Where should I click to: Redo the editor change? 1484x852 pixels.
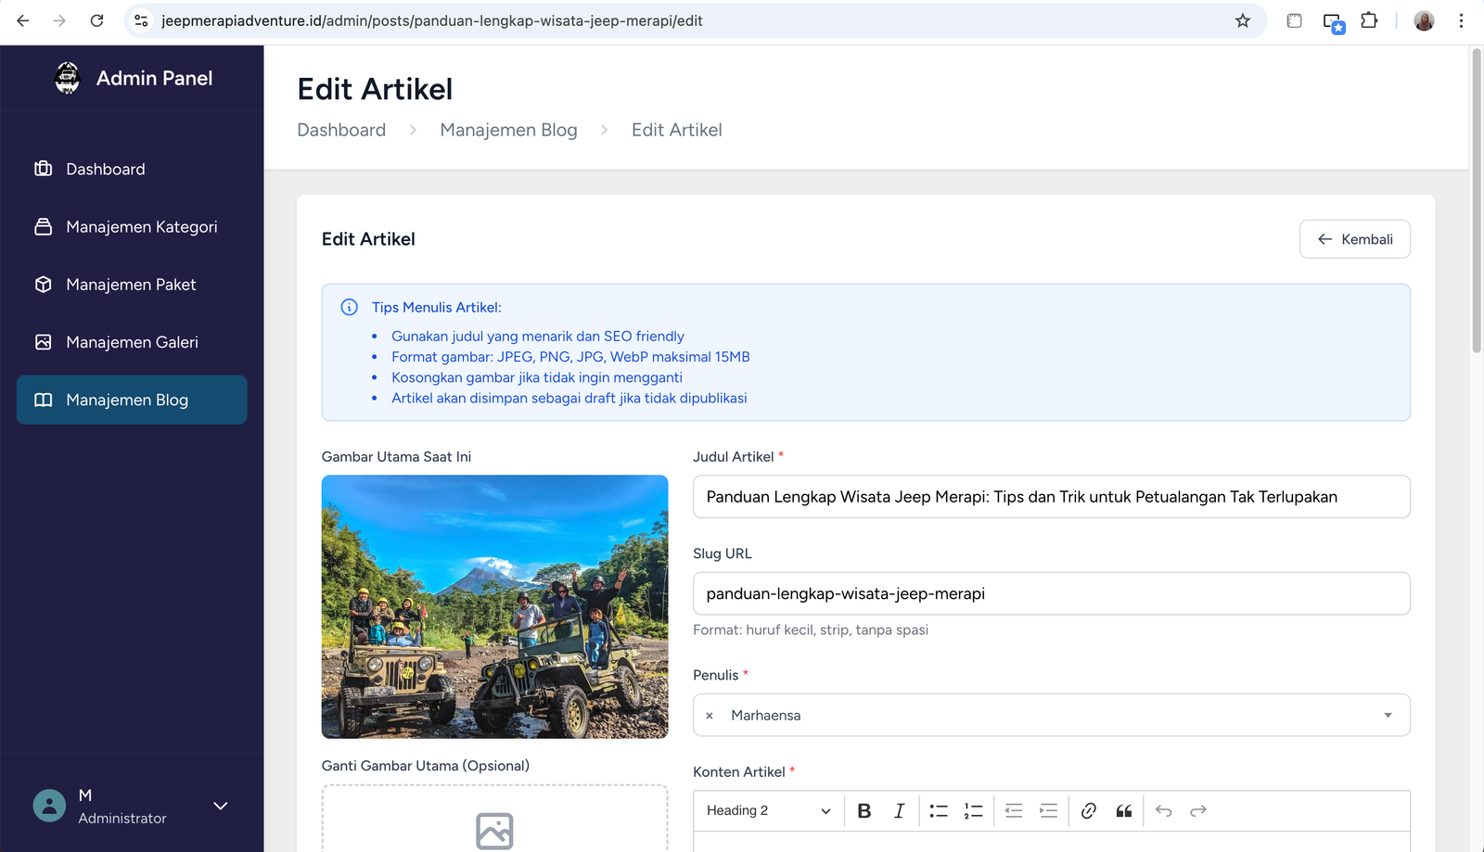pyautogui.click(x=1198, y=811)
